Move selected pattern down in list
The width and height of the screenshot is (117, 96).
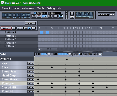18,28
